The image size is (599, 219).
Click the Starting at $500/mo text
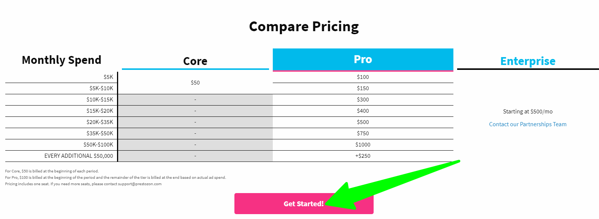coord(528,112)
